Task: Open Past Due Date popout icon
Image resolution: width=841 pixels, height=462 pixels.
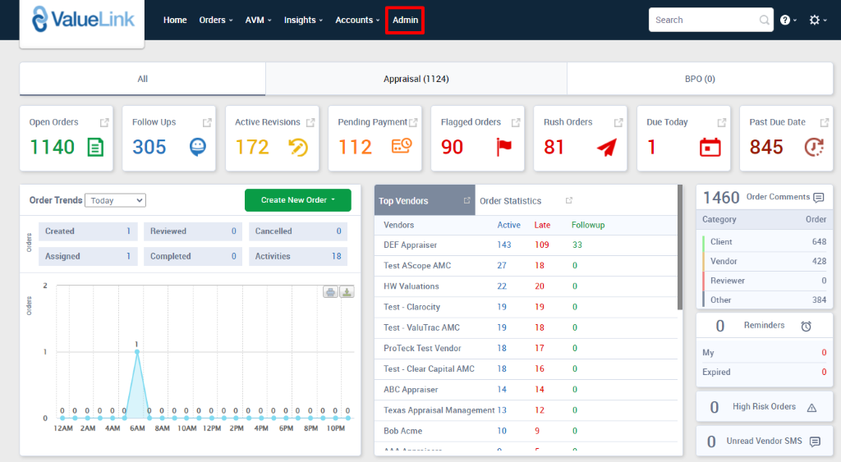Action: [x=825, y=123]
